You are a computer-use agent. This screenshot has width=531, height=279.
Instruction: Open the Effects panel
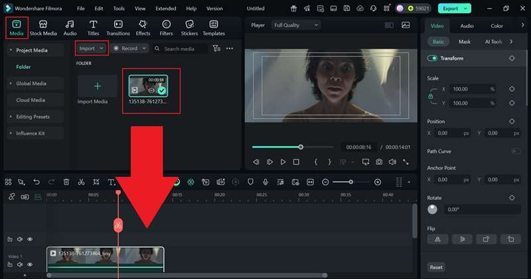tap(143, 28)
